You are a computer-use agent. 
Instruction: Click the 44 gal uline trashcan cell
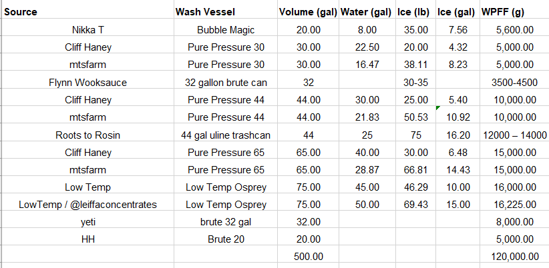pos(226,135)
